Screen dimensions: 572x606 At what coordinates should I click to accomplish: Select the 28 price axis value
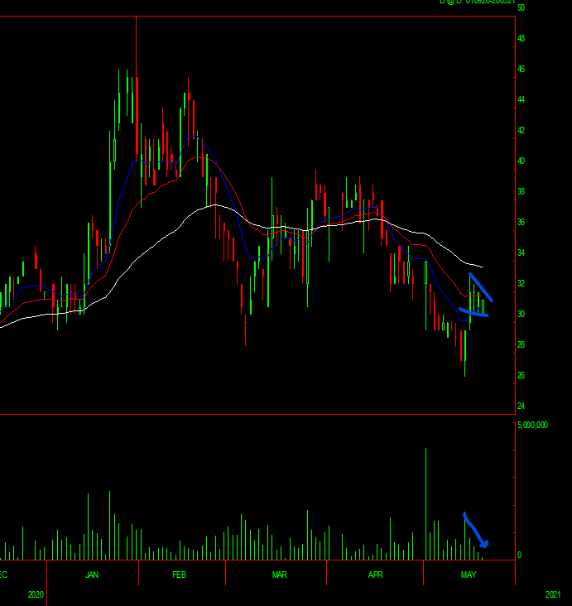521,344
